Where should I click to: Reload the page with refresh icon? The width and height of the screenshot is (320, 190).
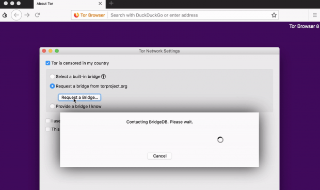(x=37, y=15)
